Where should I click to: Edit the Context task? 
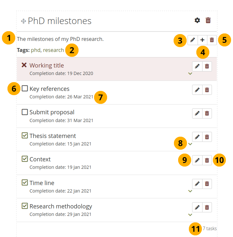click(x=197, y=160)
